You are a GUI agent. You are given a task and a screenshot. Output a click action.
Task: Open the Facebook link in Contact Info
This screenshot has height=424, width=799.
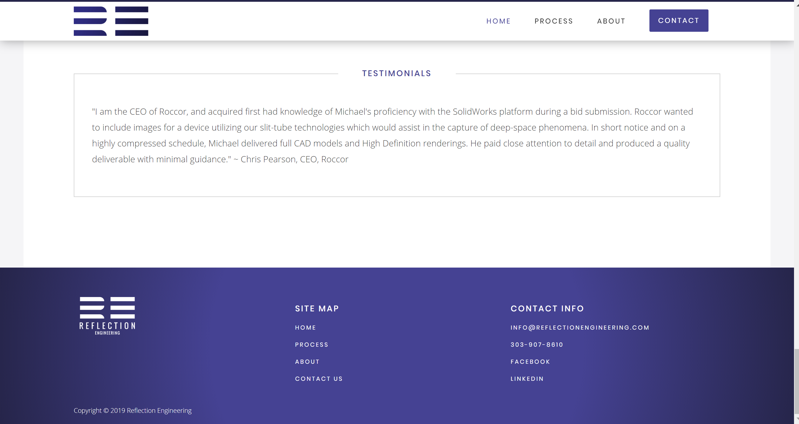pyautogui.click(x=530, y=362)
